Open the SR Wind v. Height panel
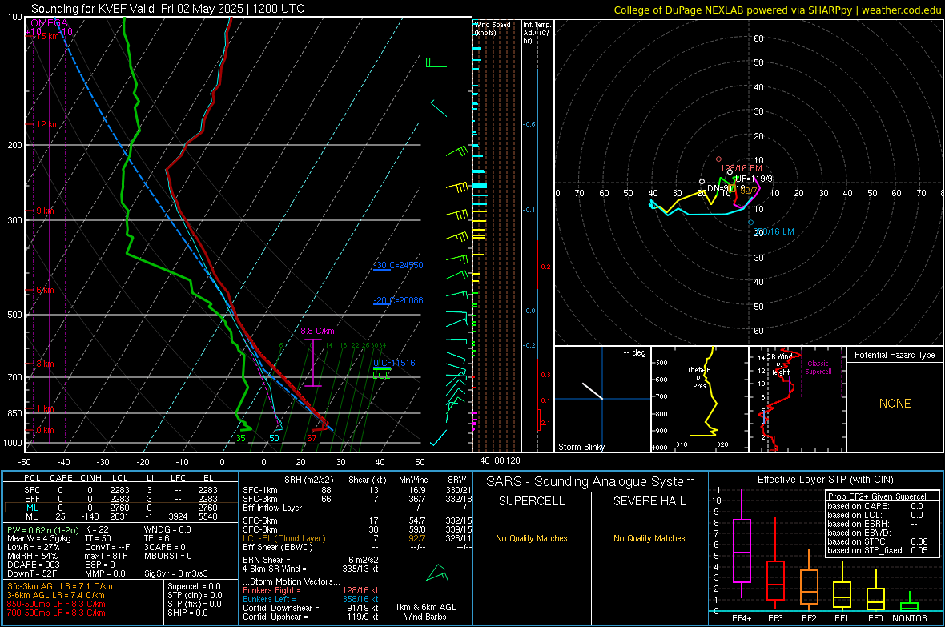 pos(797,399)
